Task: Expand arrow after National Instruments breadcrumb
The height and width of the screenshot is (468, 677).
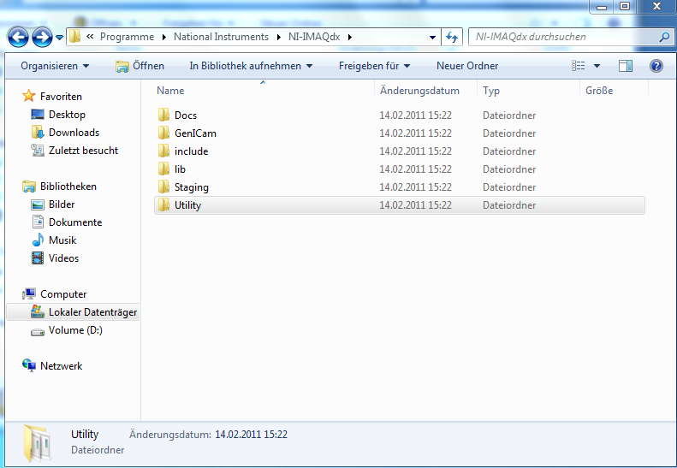Action: (279, 37)
